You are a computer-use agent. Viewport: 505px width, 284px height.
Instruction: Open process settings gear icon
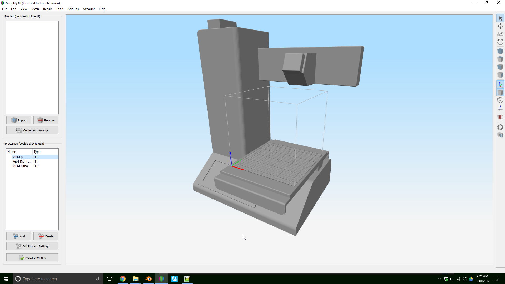[x=500, y=127]
